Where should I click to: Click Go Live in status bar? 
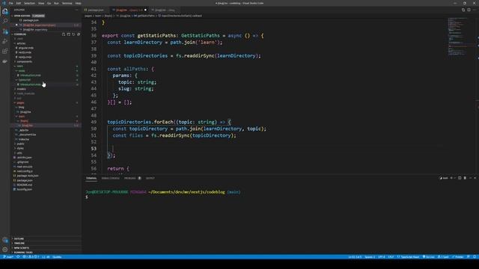coord(429,257)
